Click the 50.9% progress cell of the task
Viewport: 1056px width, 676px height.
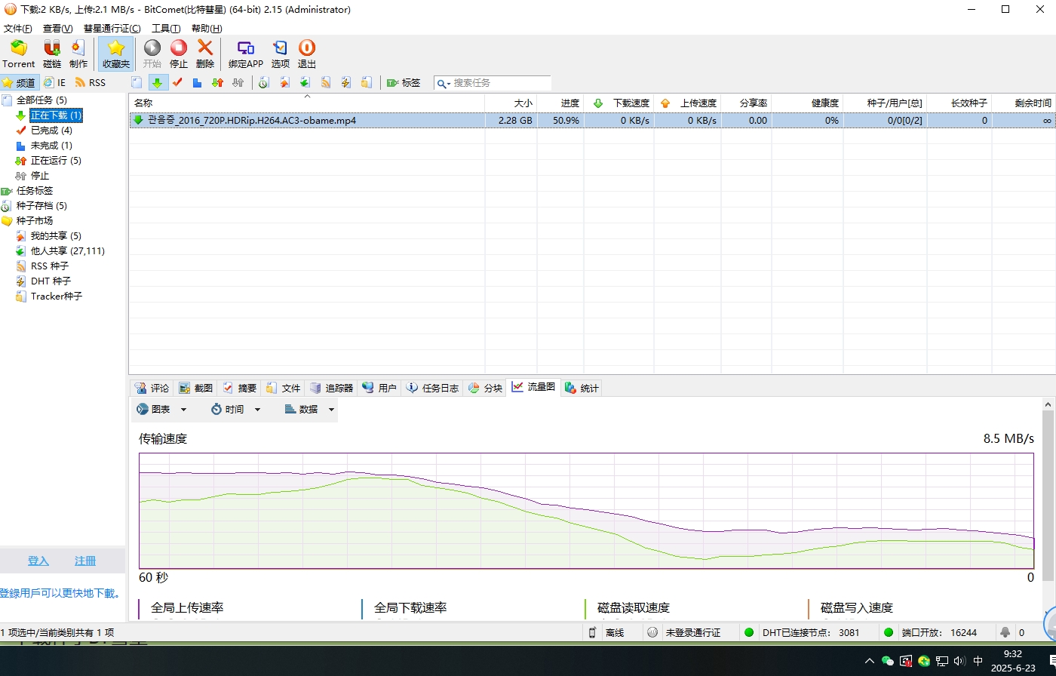pos(560,120)
